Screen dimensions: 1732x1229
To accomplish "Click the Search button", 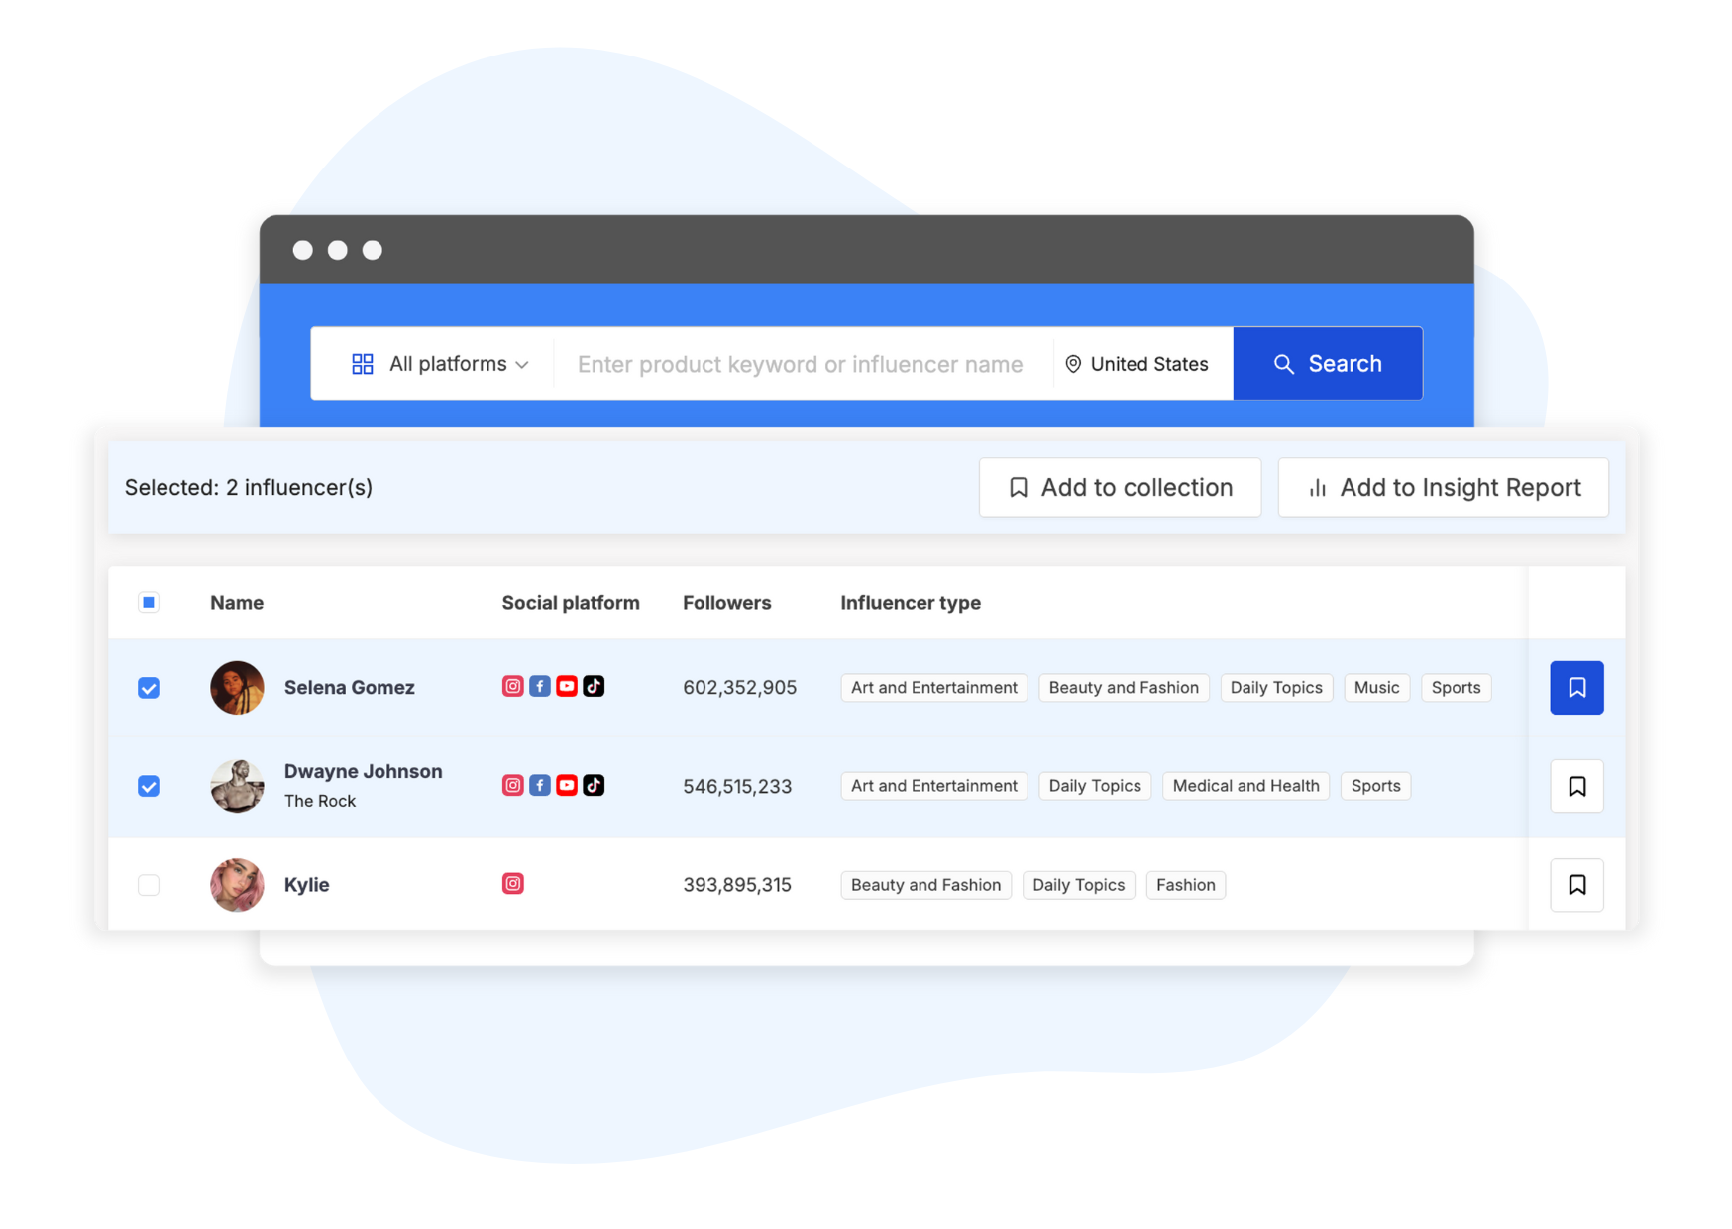I will [1328, 364].
